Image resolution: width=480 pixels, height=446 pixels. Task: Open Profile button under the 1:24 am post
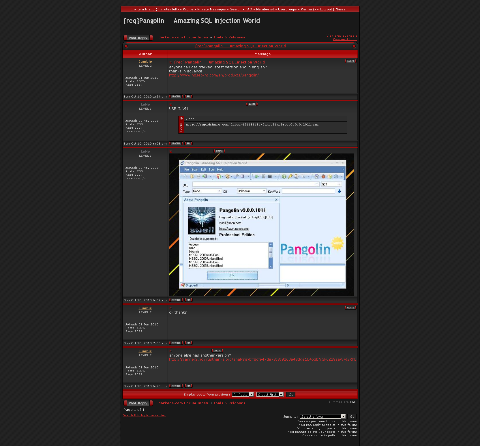pos(176,96)
